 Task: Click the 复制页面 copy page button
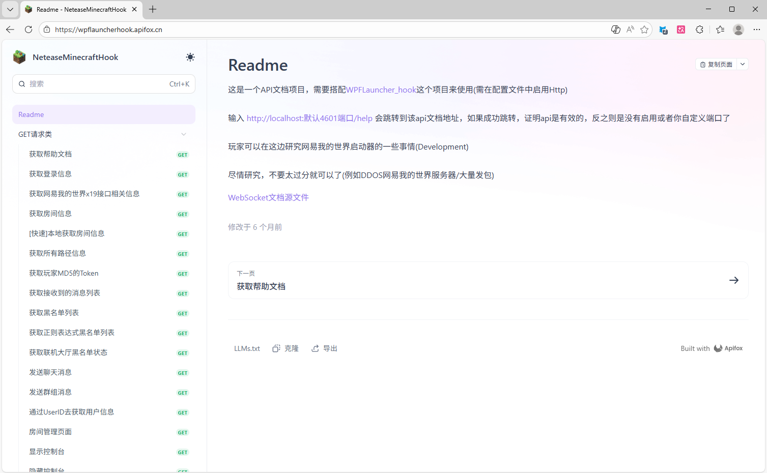pos(716,65)
